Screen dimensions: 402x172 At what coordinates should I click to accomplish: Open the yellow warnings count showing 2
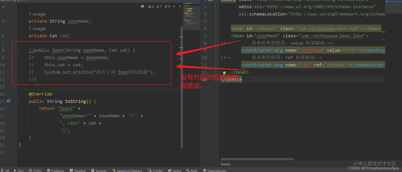[x=151, y=6]
